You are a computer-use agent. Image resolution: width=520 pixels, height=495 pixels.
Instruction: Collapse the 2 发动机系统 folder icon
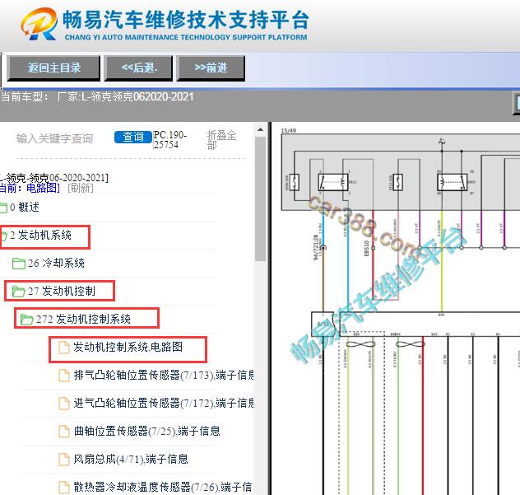[x=3, y=236]
